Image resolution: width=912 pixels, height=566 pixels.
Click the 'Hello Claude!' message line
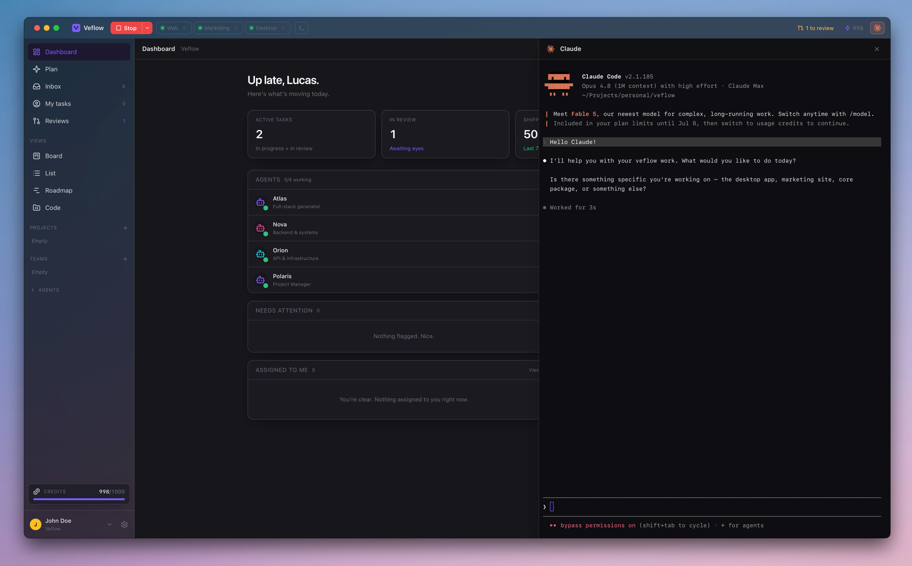(712, 142)
